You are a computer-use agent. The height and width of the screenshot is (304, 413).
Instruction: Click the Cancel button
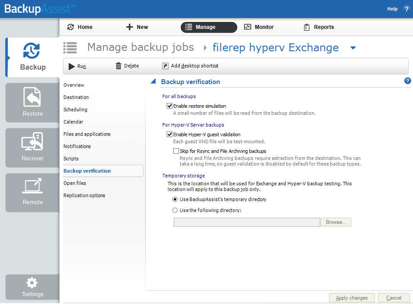394,298
